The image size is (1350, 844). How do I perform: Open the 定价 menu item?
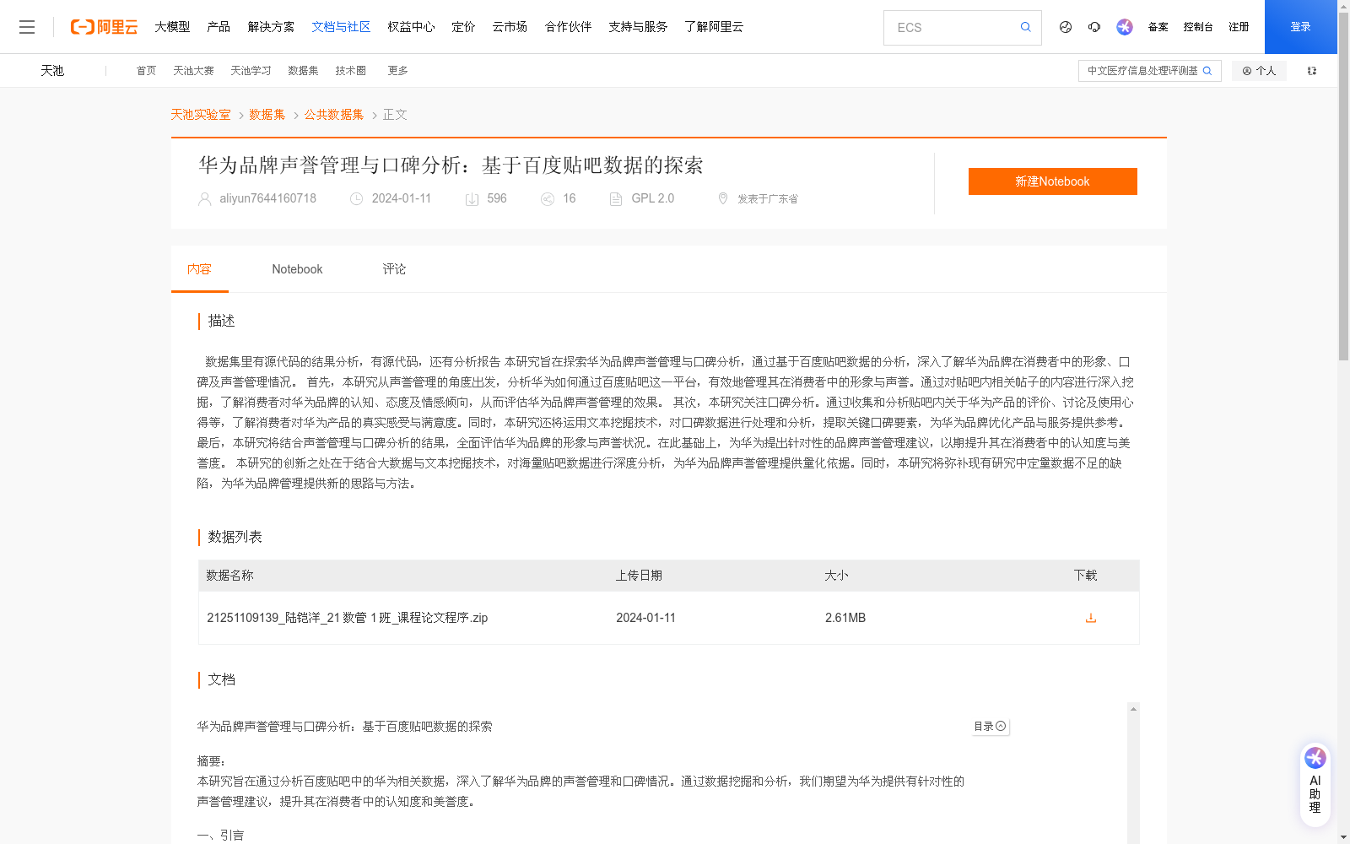tap(463, 27)
